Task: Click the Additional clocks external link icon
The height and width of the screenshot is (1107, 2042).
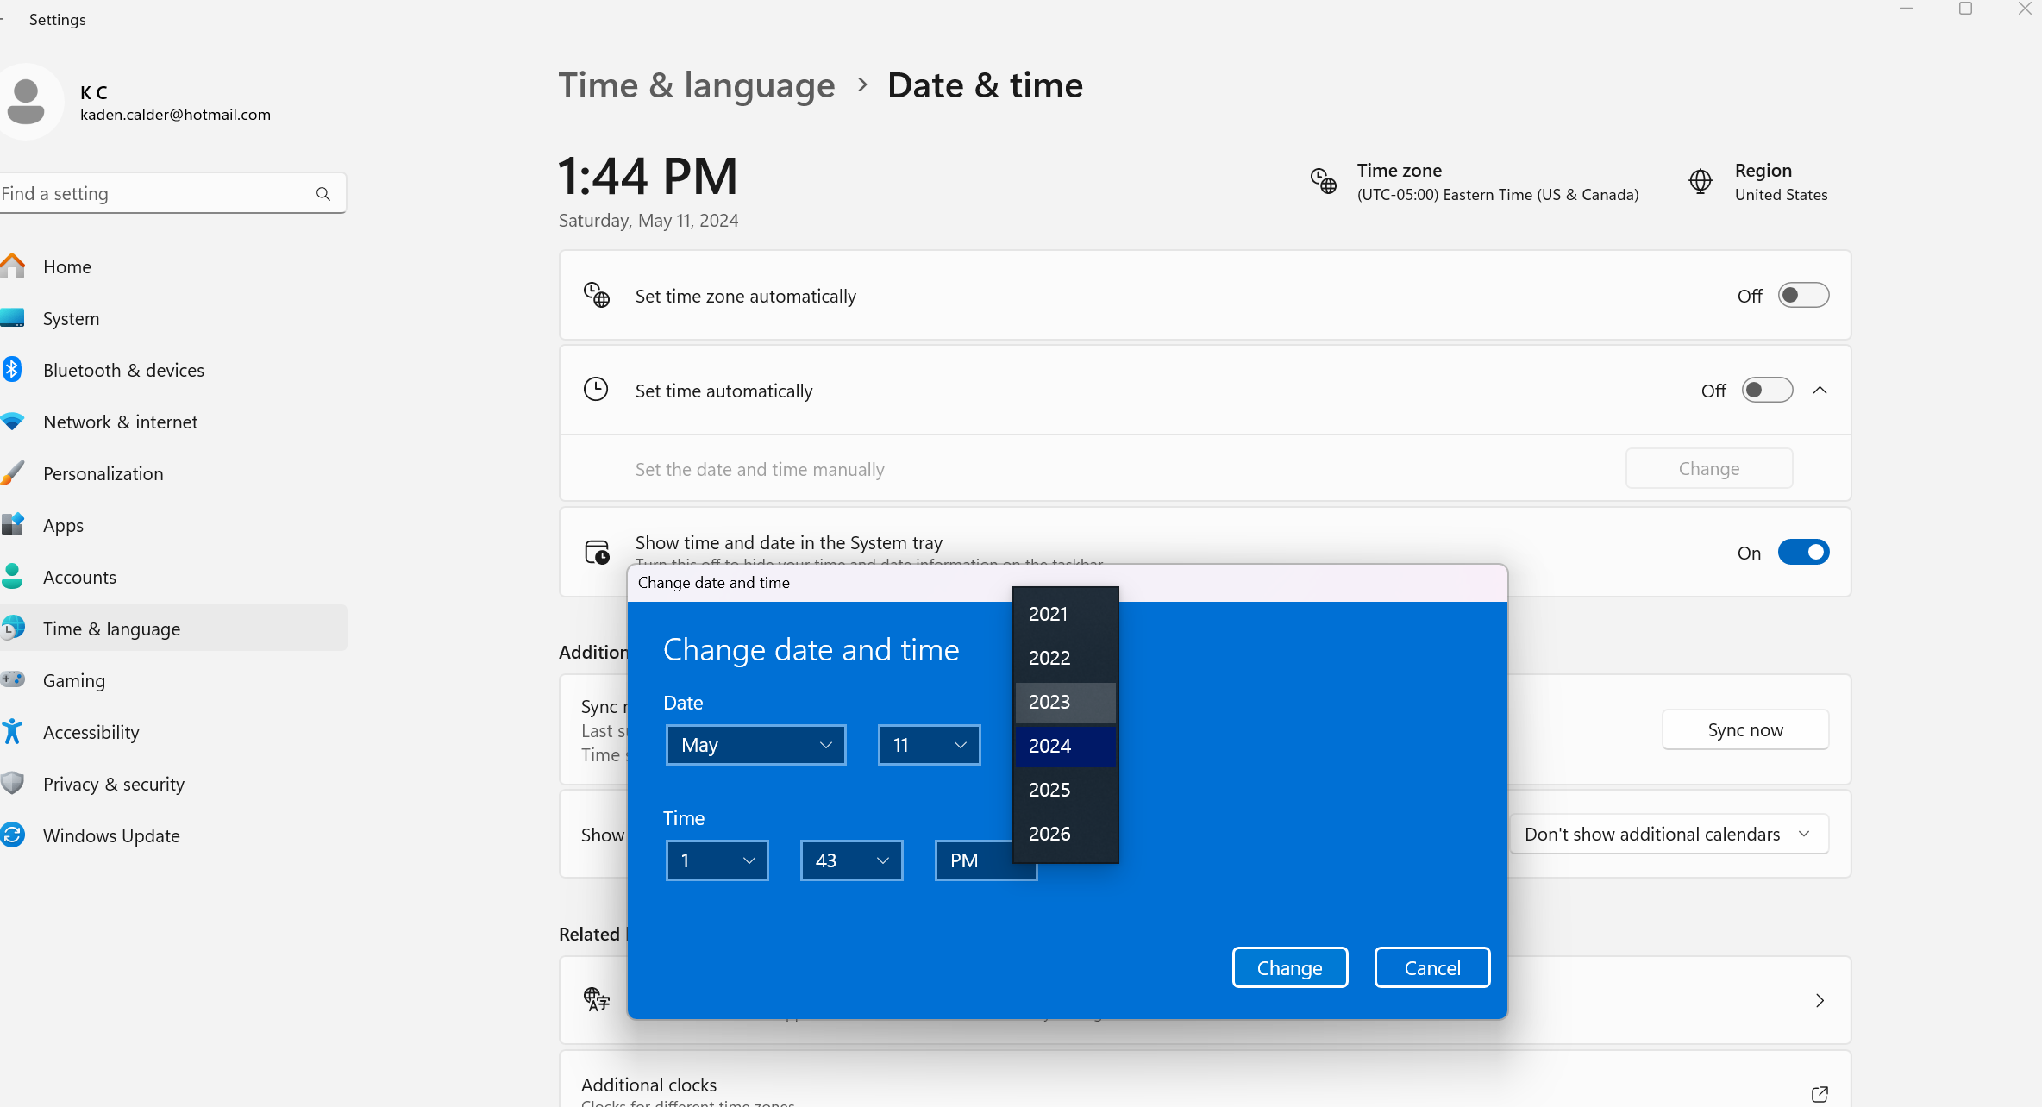Action: point(1820,1093)
